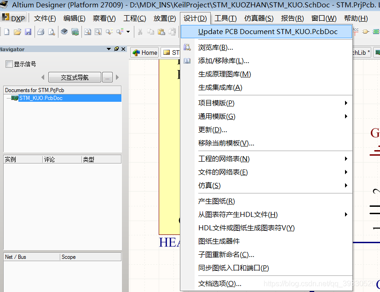This screenshot has height=292, width=380.
Task: Click the Cut scissors toolbar icon
Action: pos(139,32)
